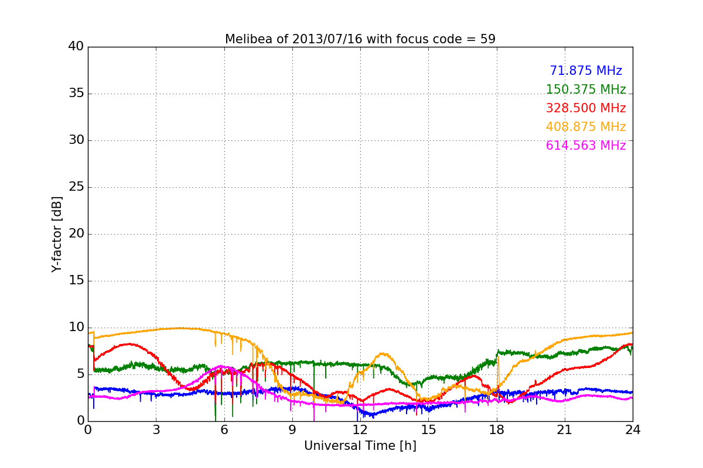The image size is (703, 468).
Task: Select the 614.563 MHz legend label
Action: pyautogui.click(x=586, y=146)
